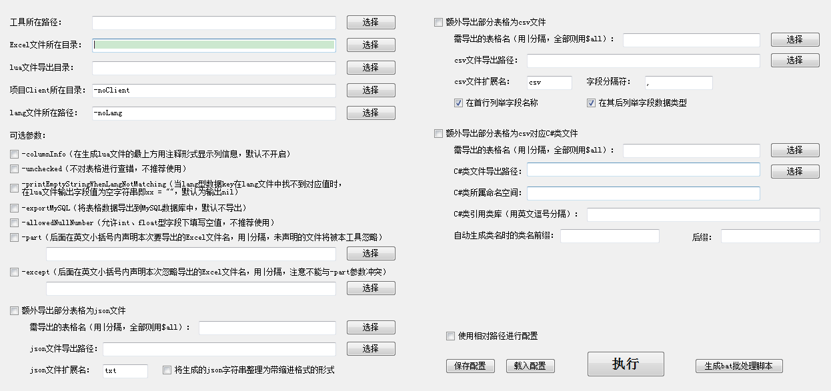Click 载入配置 button
831x391 pixels.
tap(530, 366)
